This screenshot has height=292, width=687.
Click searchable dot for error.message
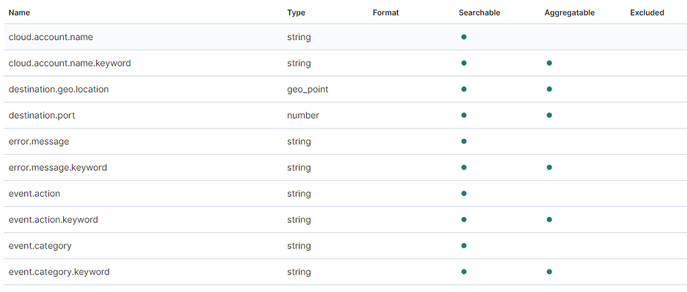(x=464, y=141)
